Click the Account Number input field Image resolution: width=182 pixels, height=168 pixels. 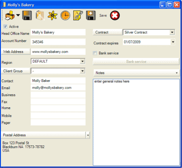click(58, 42)
